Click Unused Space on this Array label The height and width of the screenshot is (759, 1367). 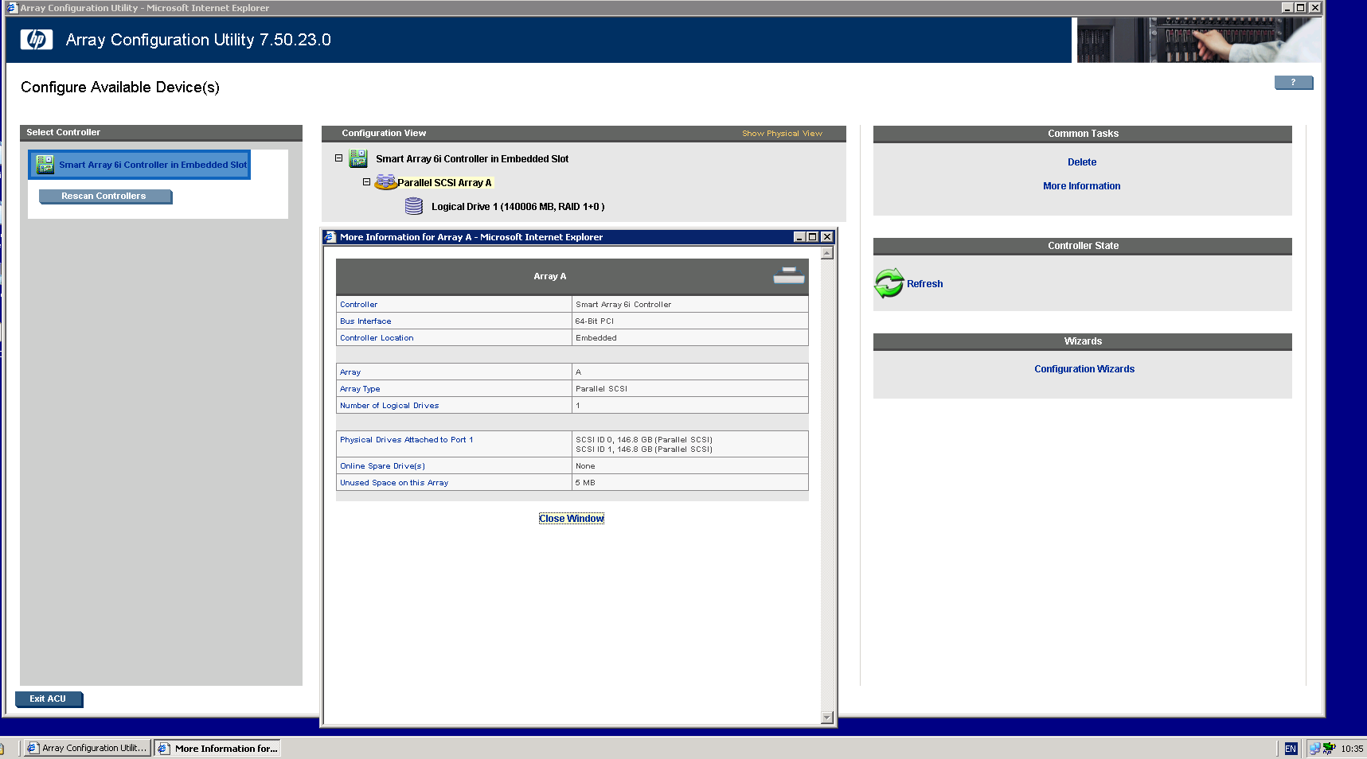394,483
